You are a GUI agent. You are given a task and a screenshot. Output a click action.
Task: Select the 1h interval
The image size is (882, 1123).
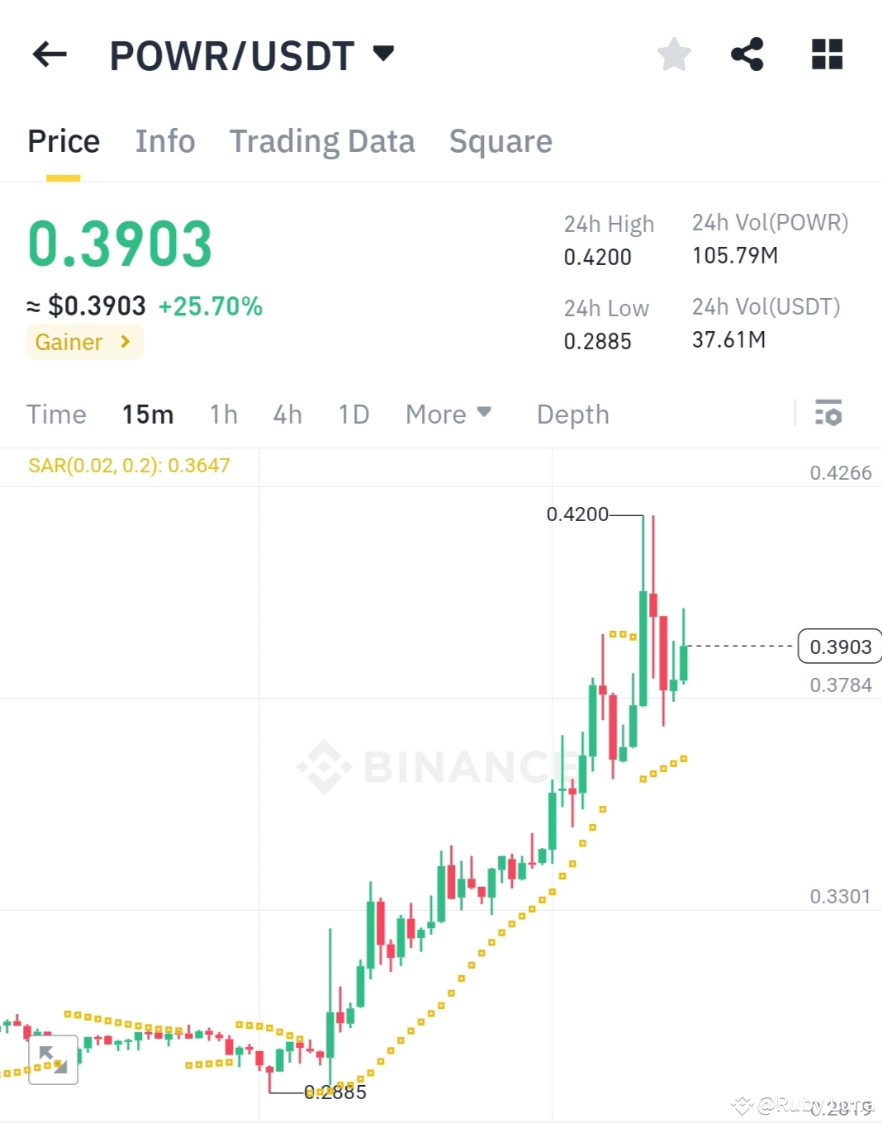222,414
